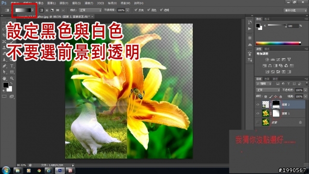Switch to the Paths tab

coord(275,79)
